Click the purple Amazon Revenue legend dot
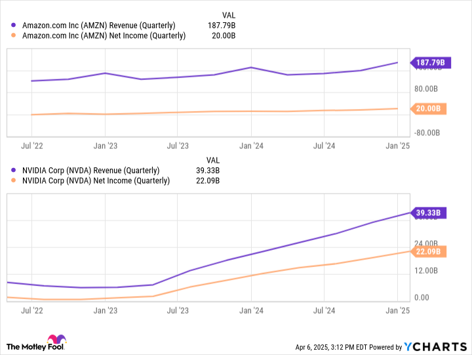472x355 pixels. click(14, 26)
